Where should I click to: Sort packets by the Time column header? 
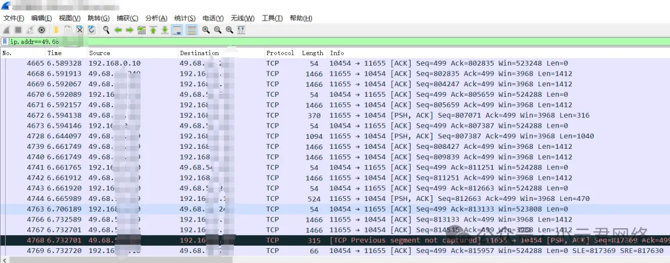[x=55, y=53]
